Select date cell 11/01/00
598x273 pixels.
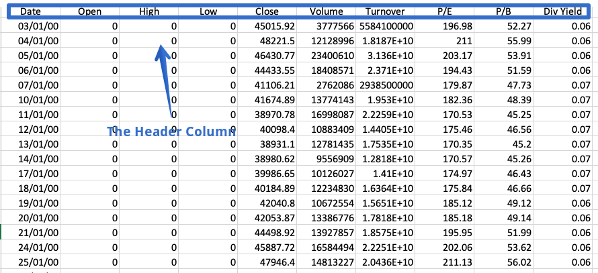click(30, 115)
